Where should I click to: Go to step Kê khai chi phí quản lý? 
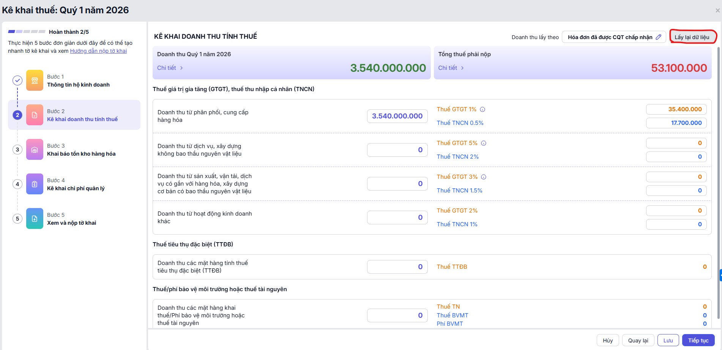(x=76, y=188)
